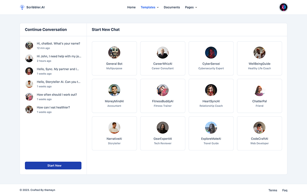Click the 'Fitness Trainer' subtitle
The width and height of the screenshot is (307, 196).
(x=163, y=106)
